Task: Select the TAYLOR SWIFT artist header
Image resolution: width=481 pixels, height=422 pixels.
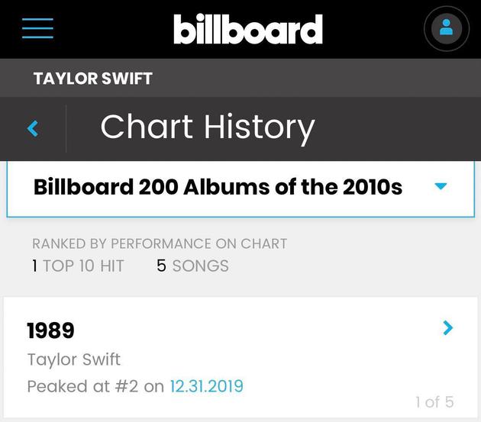Action: click(x=92, y=79)
